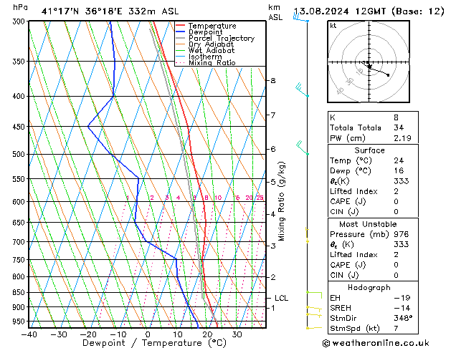Click the green wind barb at 850 hPa
This screenshot has height=348, width=451.
point(314,295)
